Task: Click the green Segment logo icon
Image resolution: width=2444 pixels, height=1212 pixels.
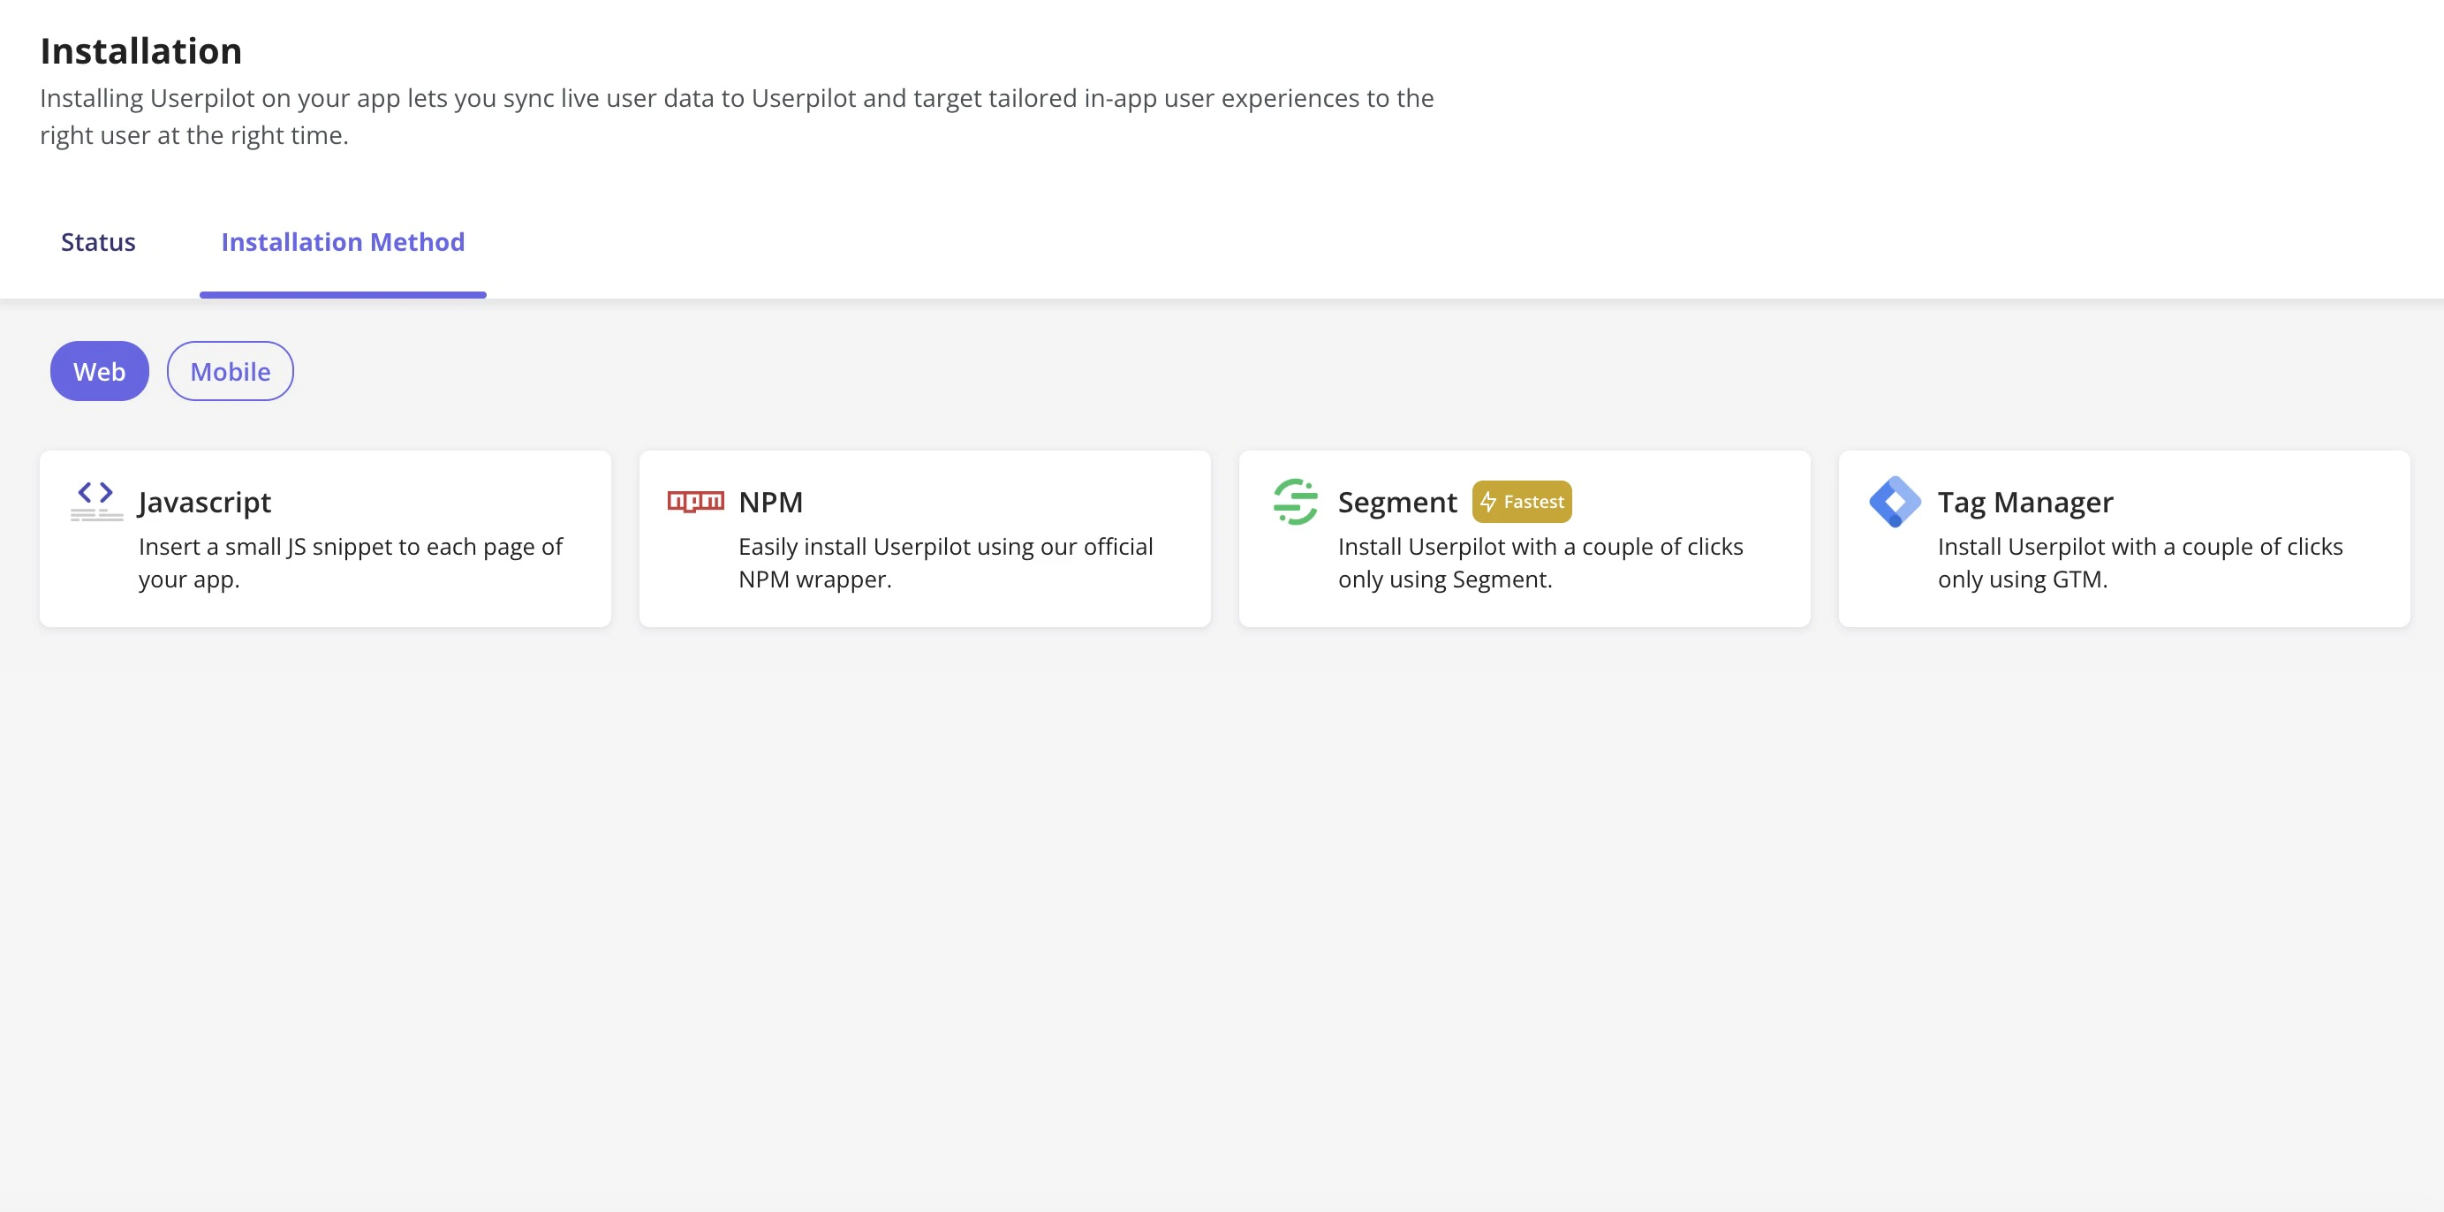Action: point(1295,501)
